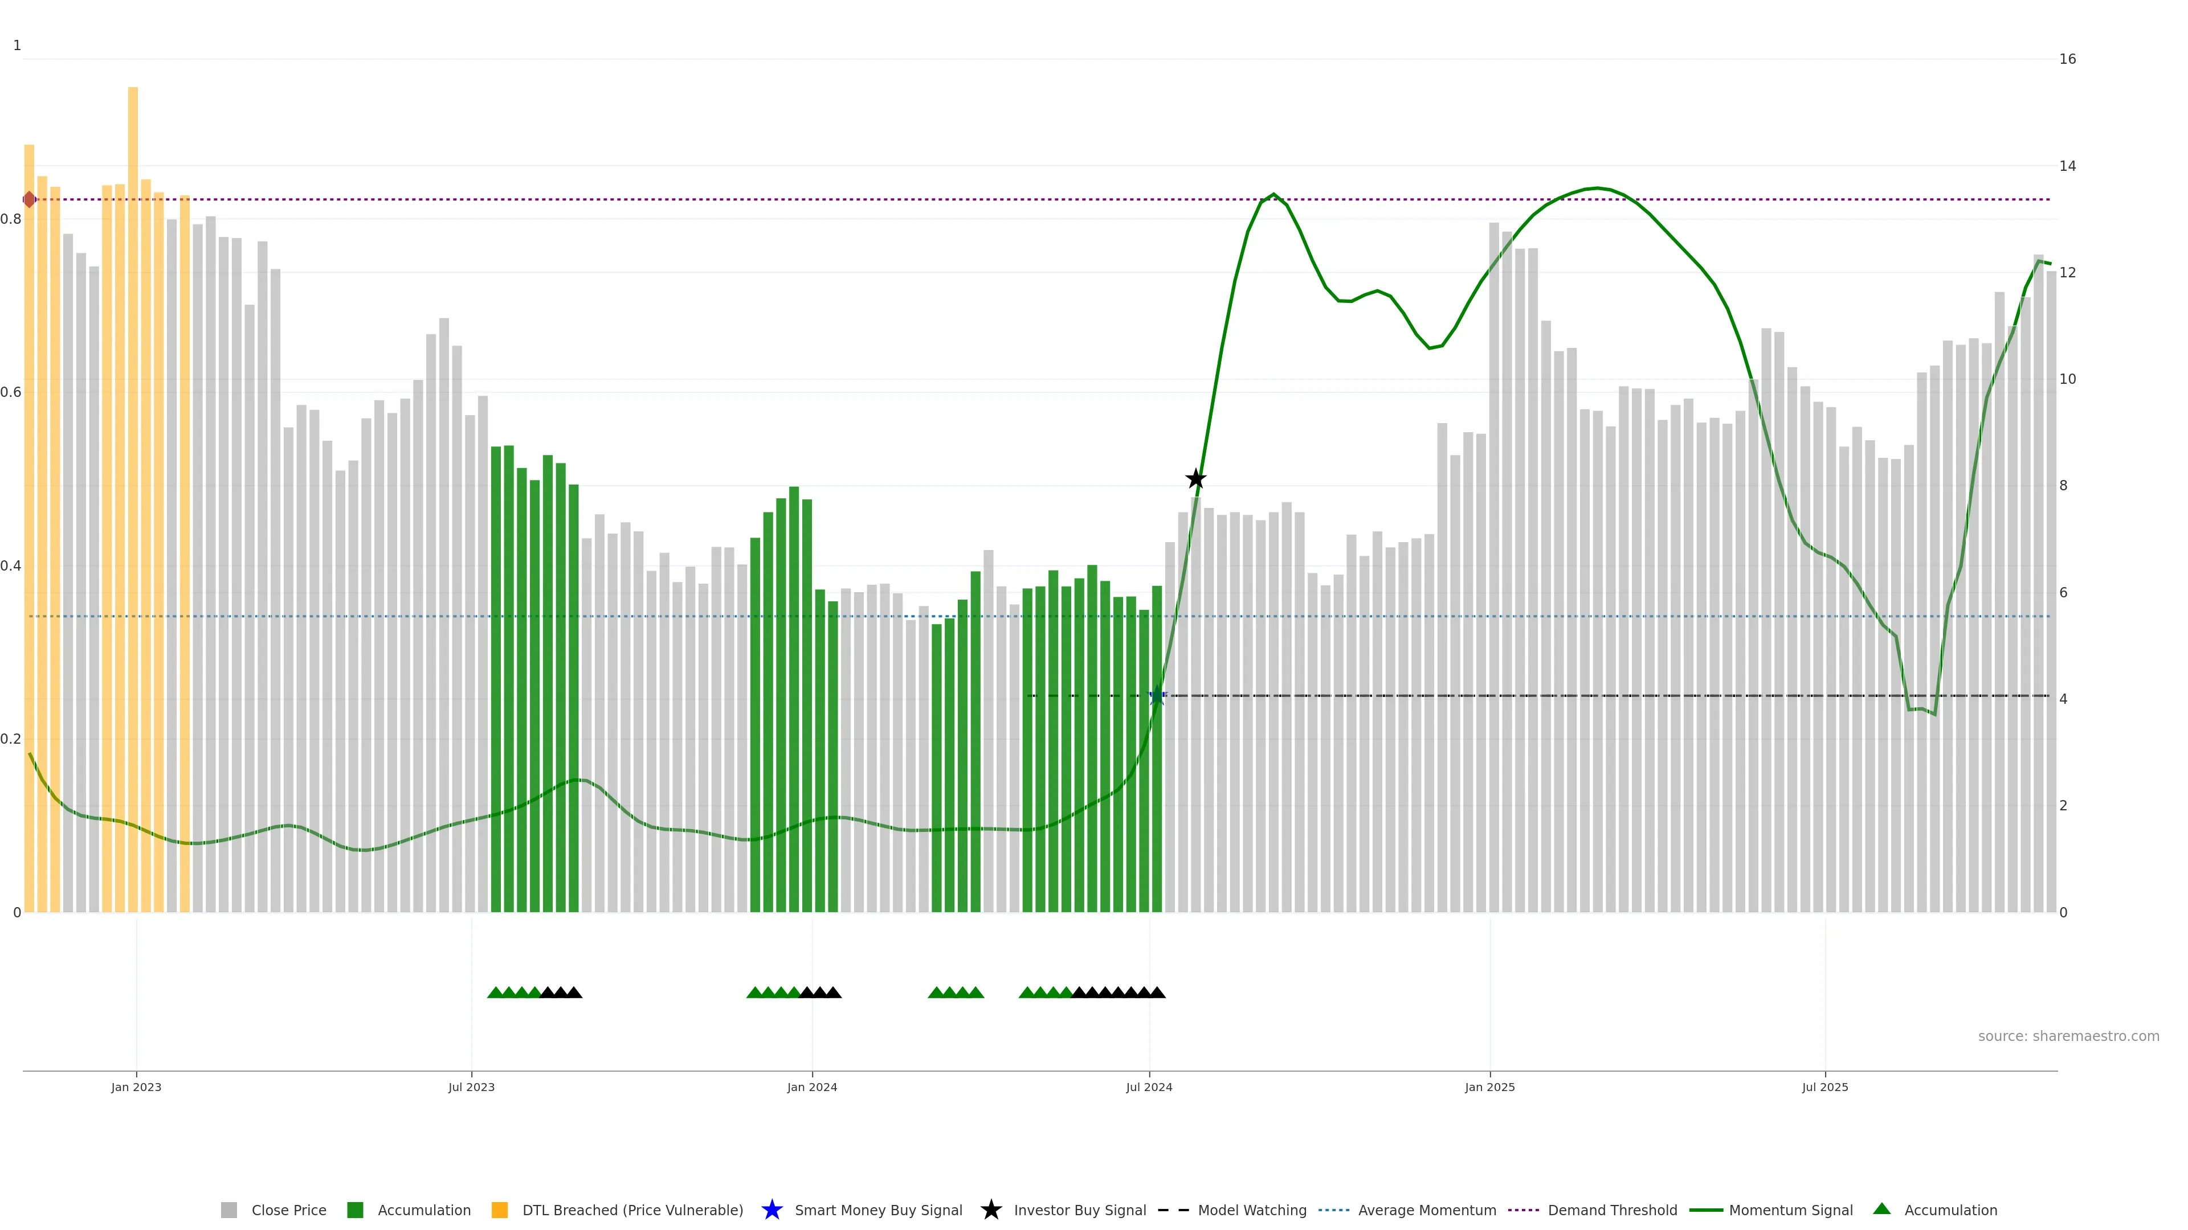Click the red diamond marker on Demand Threshold line
2188x1230 pixels.
30,199
